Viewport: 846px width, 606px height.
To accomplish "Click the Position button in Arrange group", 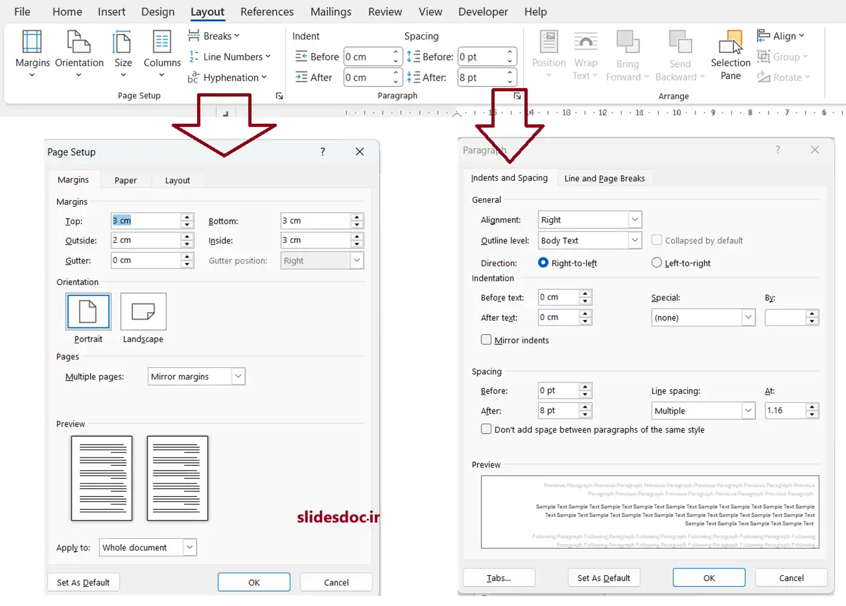I will click(549, 53).
